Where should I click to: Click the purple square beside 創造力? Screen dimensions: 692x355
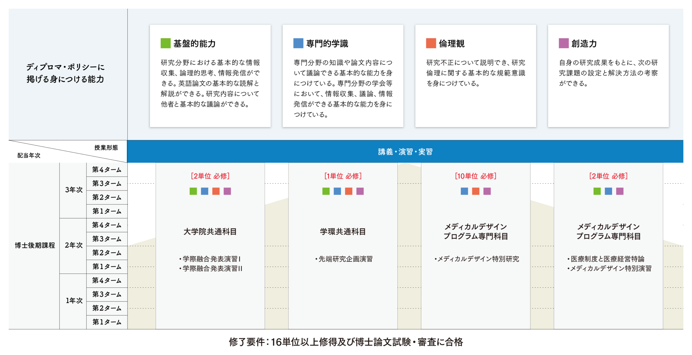564,43
